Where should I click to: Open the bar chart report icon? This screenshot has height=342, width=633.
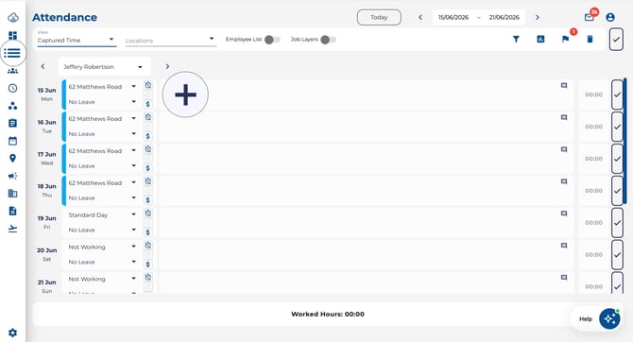coord(540,39)
